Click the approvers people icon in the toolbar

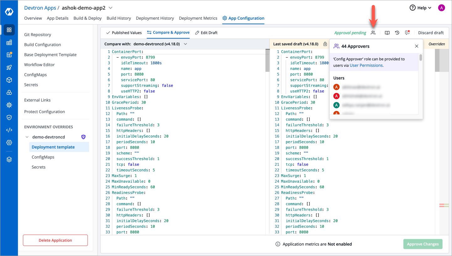373,33
